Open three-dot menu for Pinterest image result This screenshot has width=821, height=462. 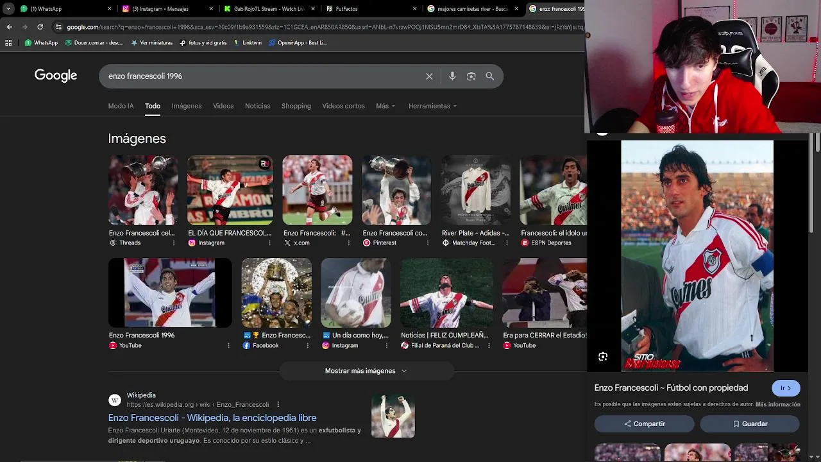pos(428,243)
